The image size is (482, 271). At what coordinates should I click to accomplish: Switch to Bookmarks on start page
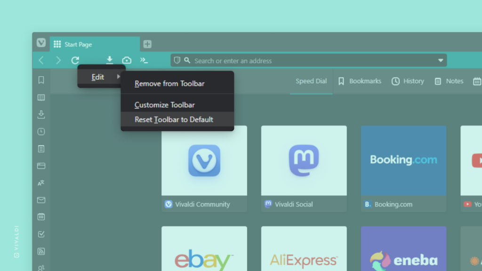360,81
